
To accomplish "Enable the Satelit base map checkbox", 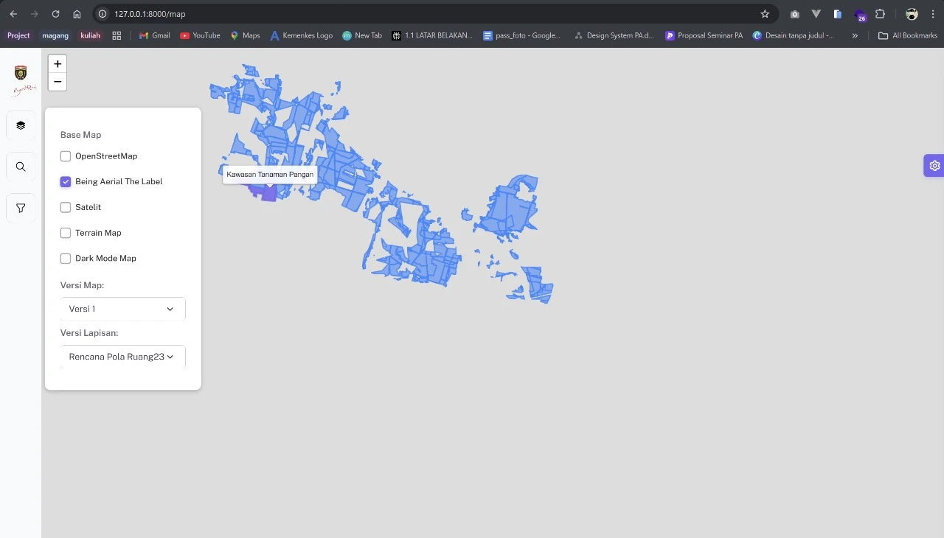I will click(66, 208).
